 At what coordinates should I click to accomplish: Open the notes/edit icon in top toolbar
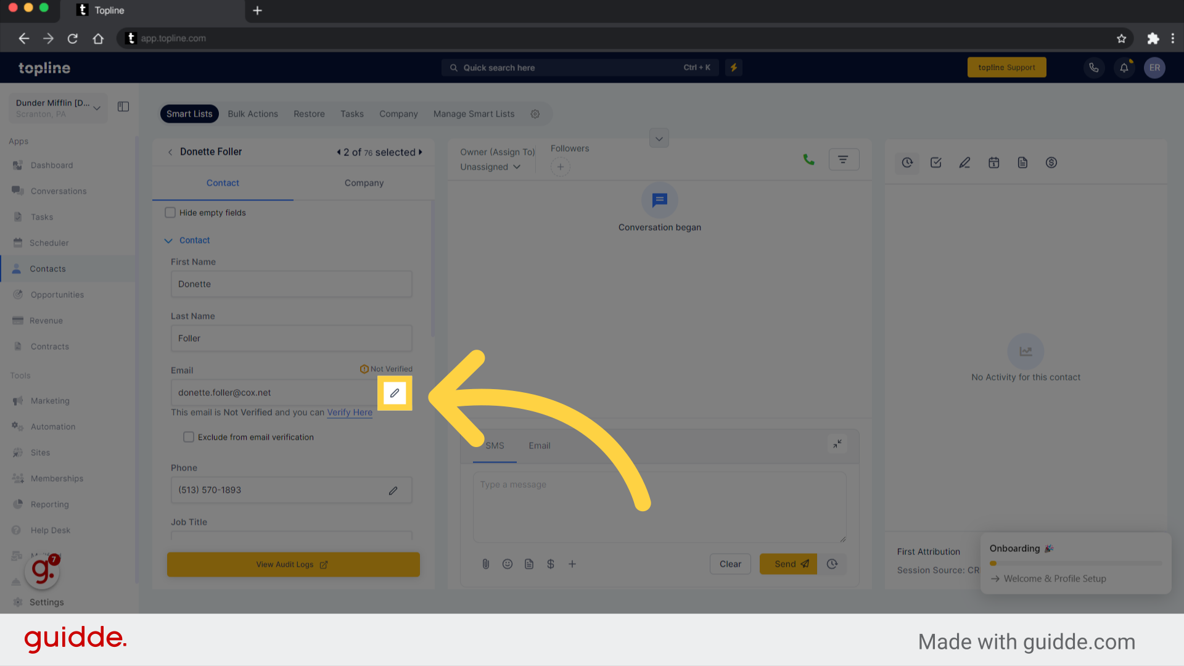pos(964,163)
